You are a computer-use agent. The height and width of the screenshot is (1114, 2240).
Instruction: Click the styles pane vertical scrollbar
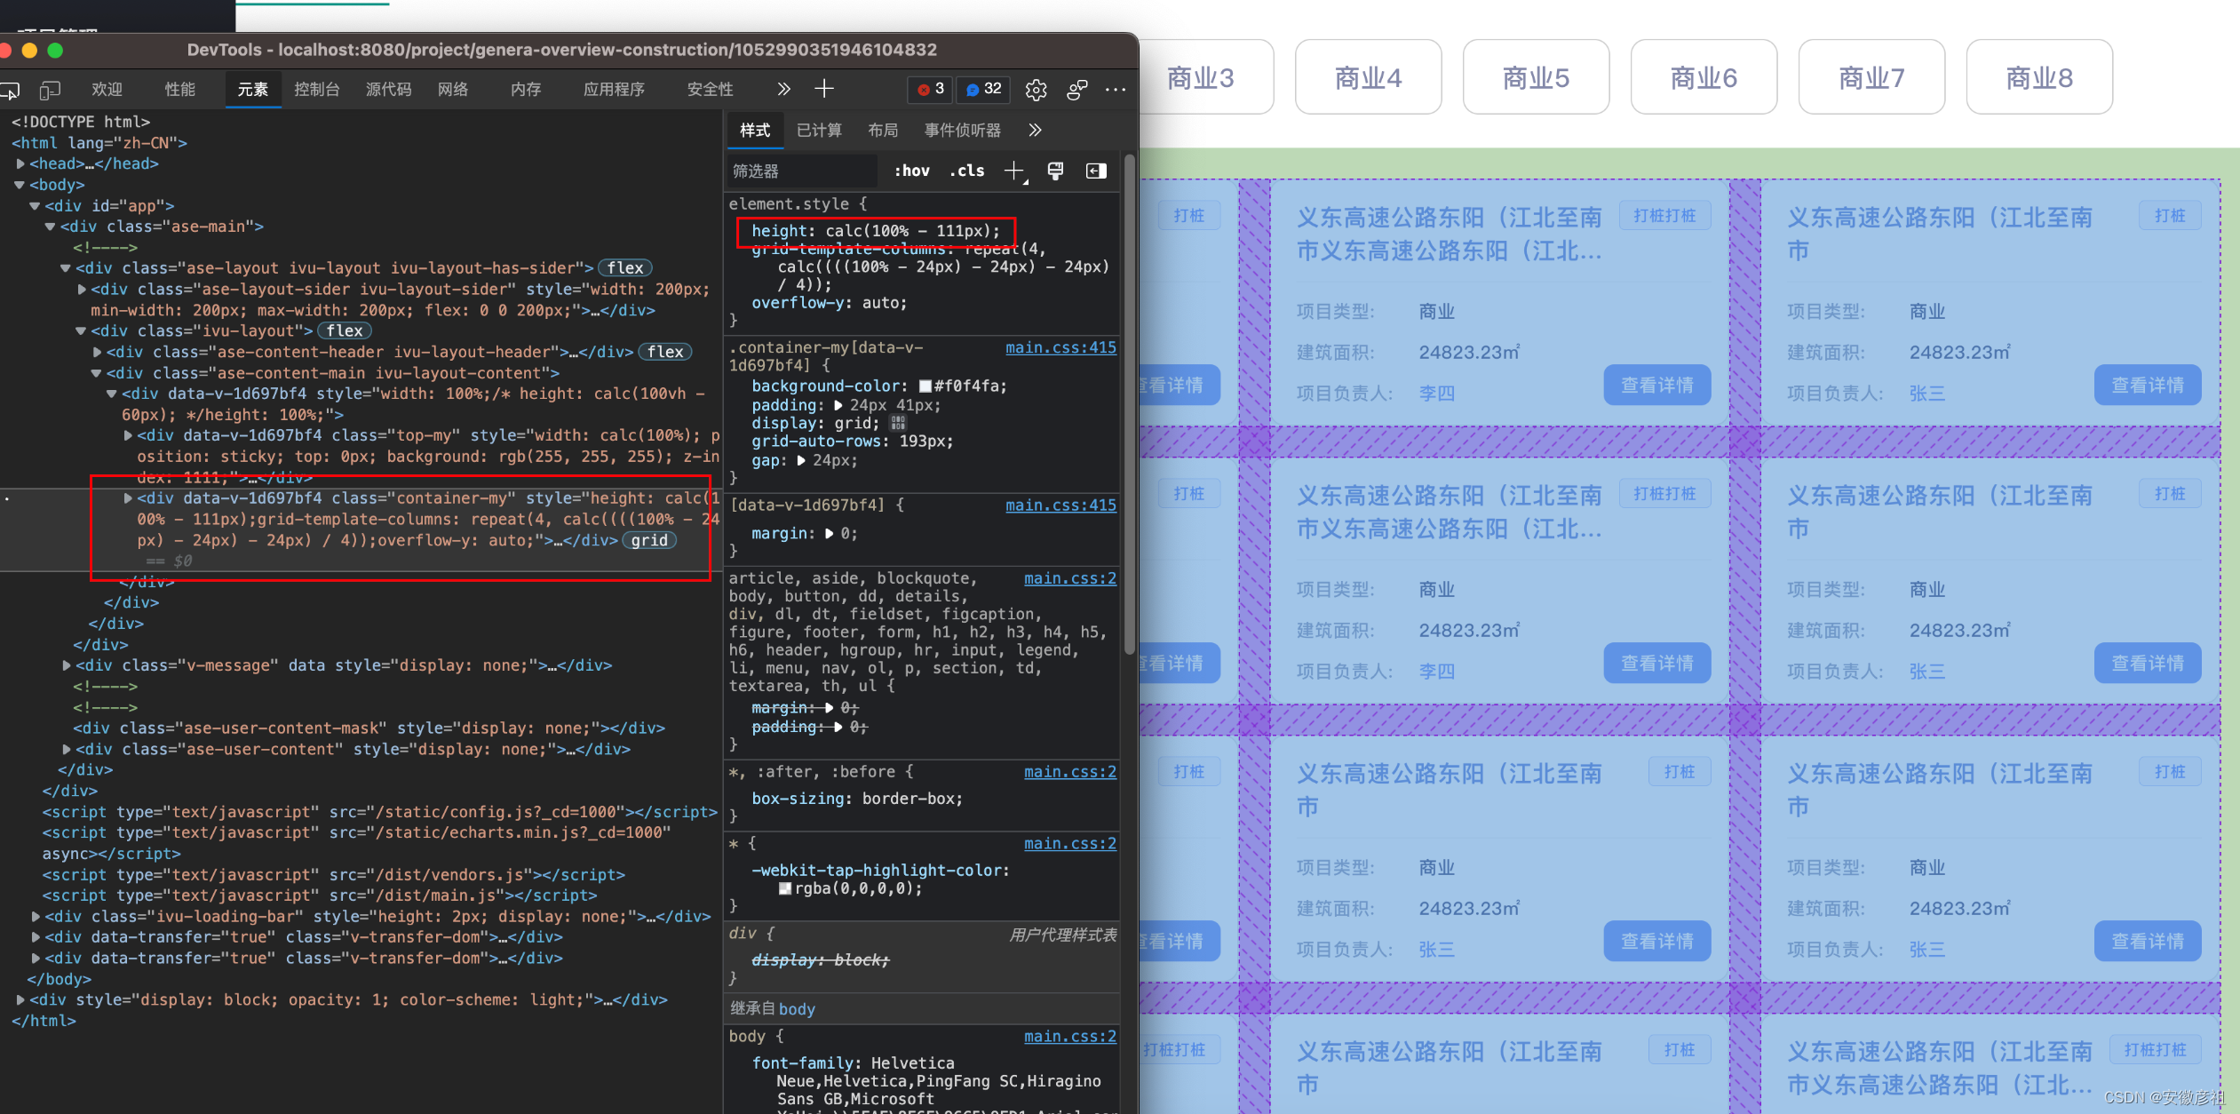click(1129, 404)
